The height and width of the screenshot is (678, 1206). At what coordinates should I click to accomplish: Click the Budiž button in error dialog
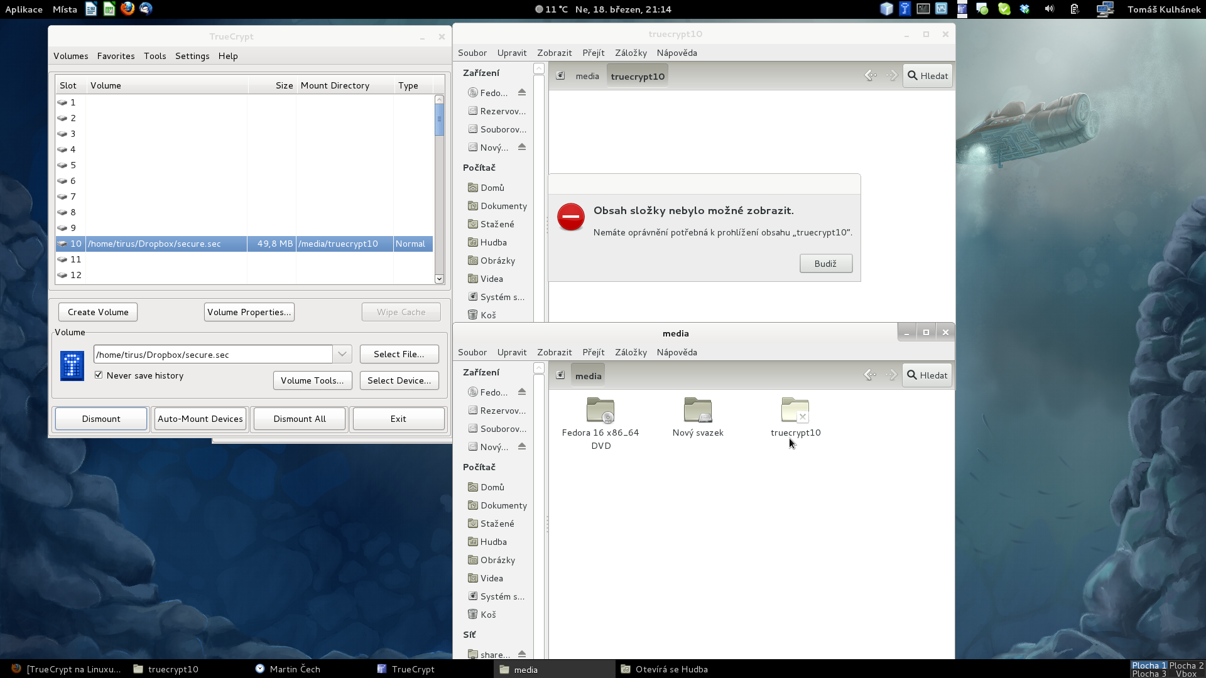pos(825,264)
